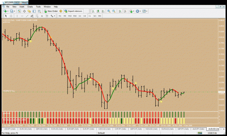Open the Window menu
227x136 pixels.
click(47, 7)
